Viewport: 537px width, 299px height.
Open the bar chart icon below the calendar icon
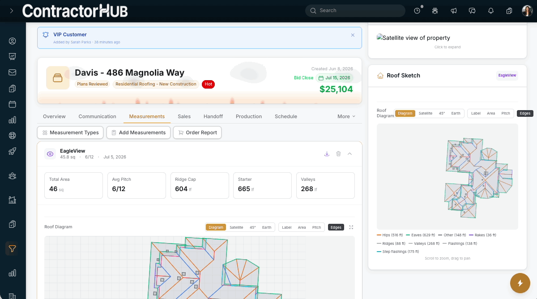pyautogui.click(x=13, y=120)
